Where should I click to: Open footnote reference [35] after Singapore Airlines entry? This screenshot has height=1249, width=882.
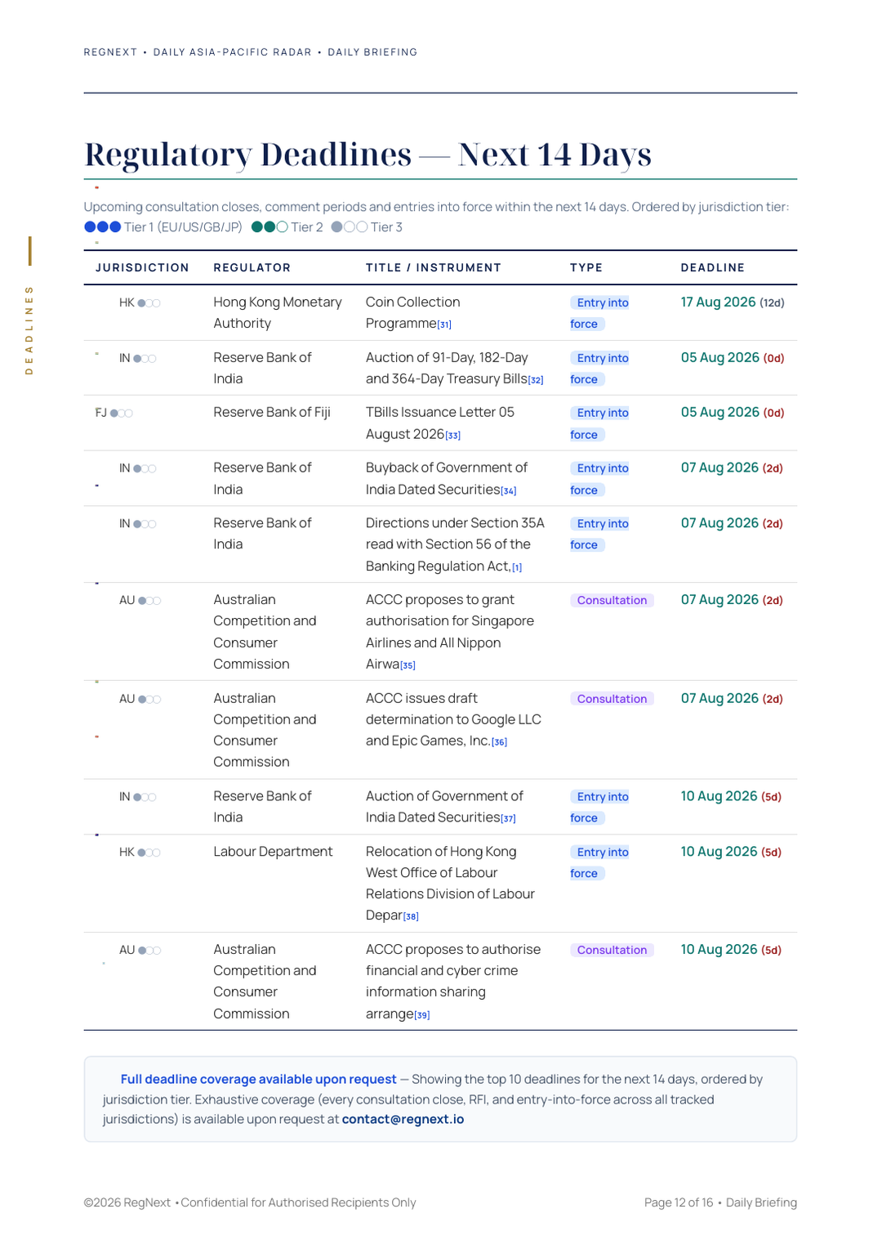(408, 665)
